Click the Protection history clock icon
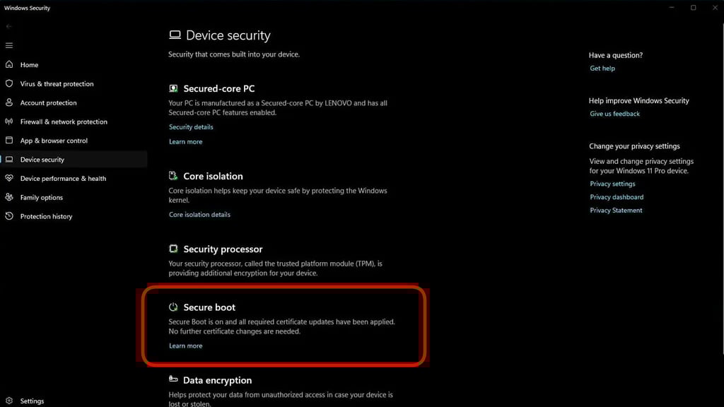 pyautogui.click(x=9, y=216)
